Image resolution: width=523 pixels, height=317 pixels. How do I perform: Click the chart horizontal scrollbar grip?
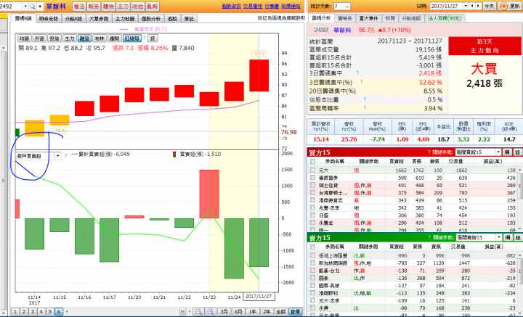(182, 312)
